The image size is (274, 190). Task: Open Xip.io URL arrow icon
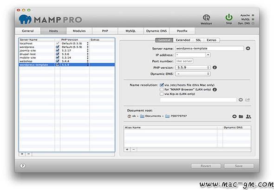[241, 100]
